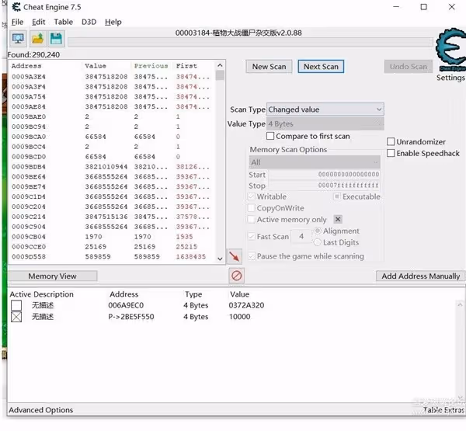Select result row 0009CCE0 with value 25169
The height and width of the screenshot is (431, 466).
tap(112, 247)
